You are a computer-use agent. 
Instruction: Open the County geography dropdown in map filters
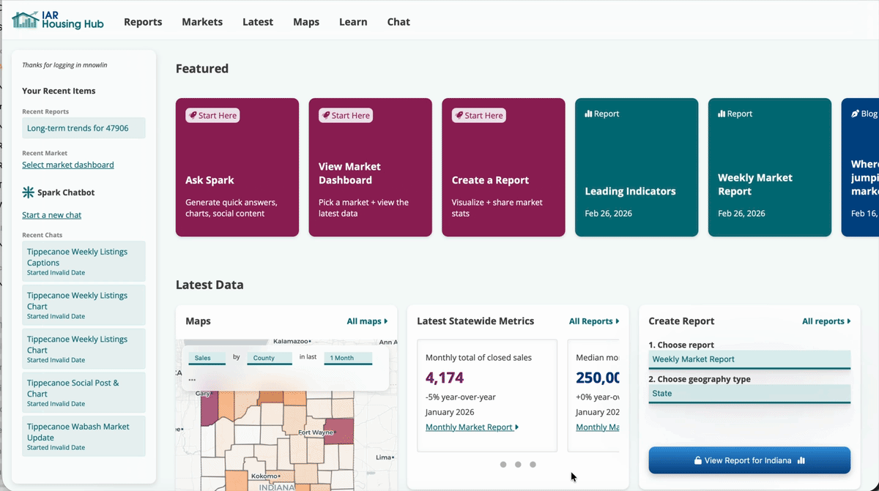coord(271,358)
